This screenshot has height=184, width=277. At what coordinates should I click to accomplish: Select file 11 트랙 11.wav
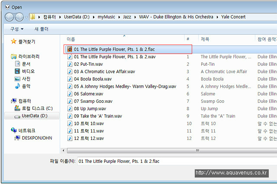(x=89, y=131)
